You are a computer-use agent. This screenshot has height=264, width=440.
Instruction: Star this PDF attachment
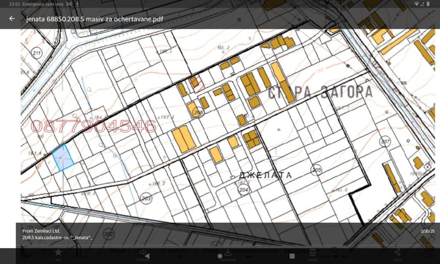click(58, 253)
